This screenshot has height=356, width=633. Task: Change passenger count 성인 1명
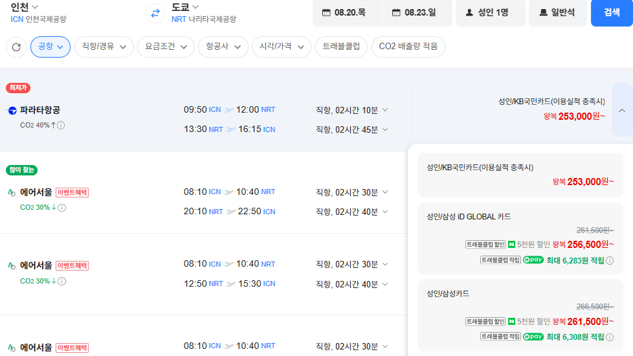(490, 13)
